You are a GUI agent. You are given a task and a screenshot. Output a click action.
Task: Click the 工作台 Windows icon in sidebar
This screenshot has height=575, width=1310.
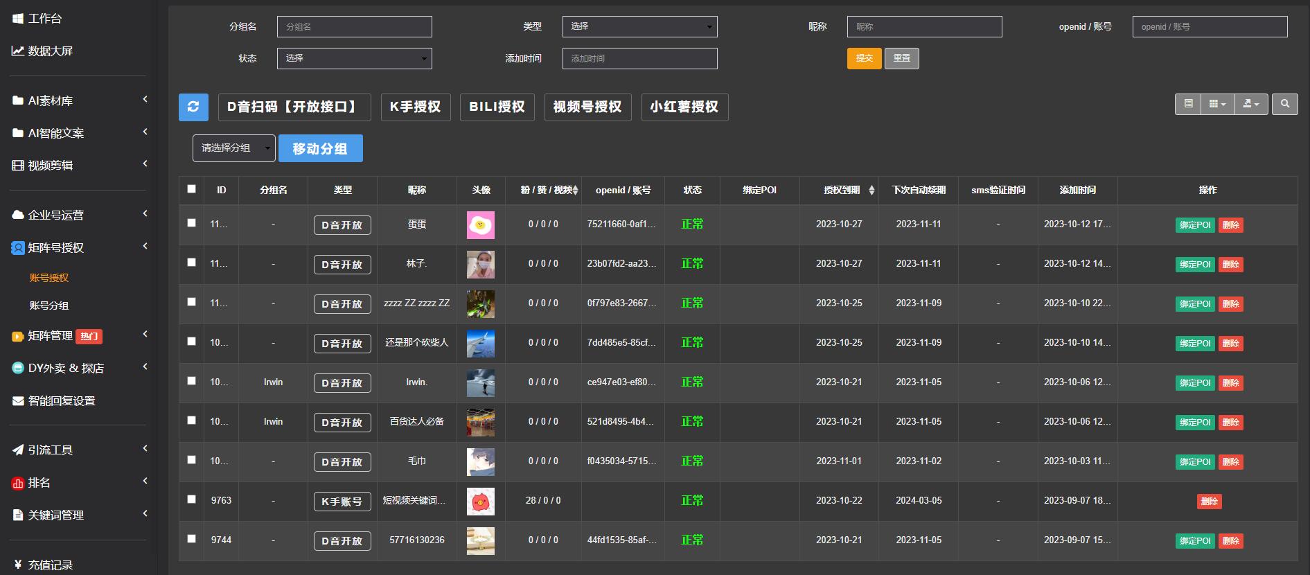pos(18,19)
